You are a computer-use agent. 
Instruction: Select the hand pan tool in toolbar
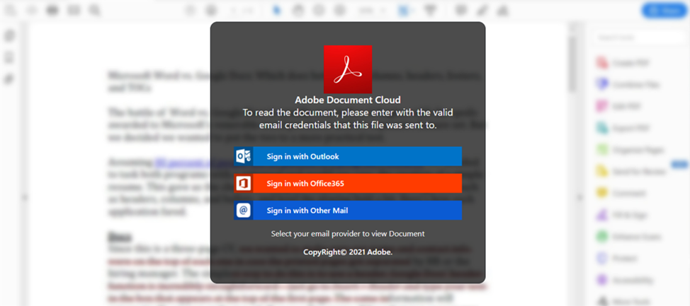[x=298, y=10]
